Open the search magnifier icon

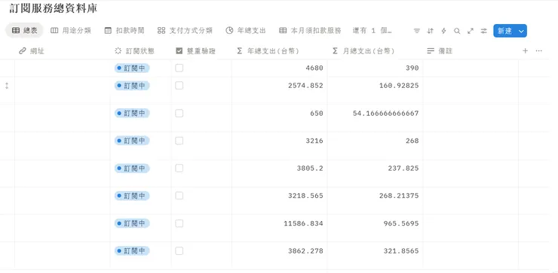pyautogui.click(x=457, y=31)
